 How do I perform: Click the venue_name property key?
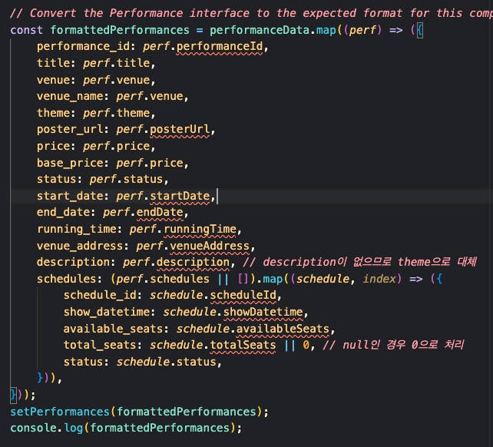(x=73, y=97)
